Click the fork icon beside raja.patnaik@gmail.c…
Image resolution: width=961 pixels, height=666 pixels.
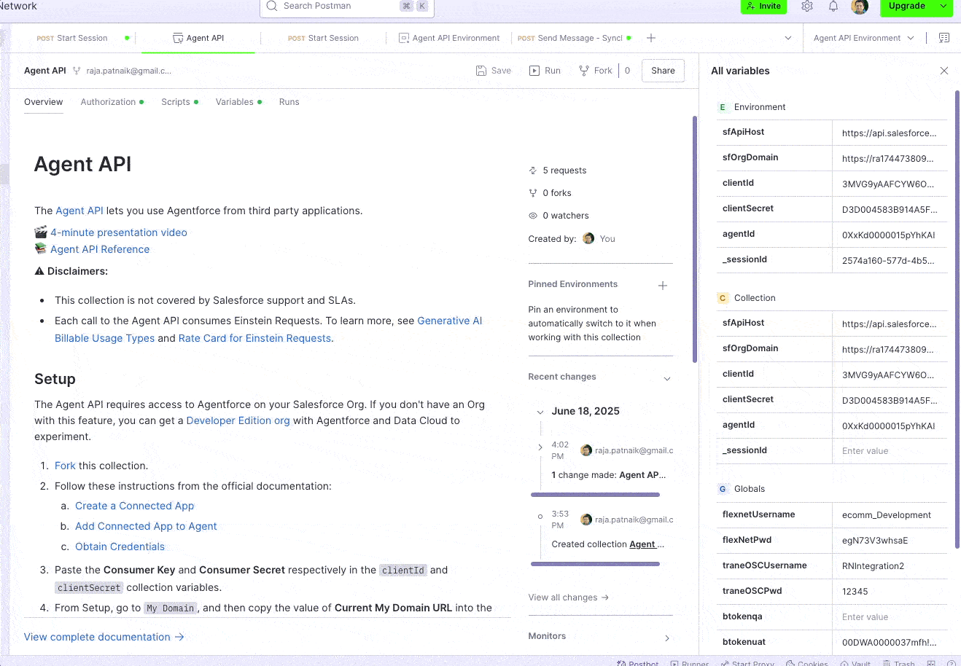[x=77, y=71]
